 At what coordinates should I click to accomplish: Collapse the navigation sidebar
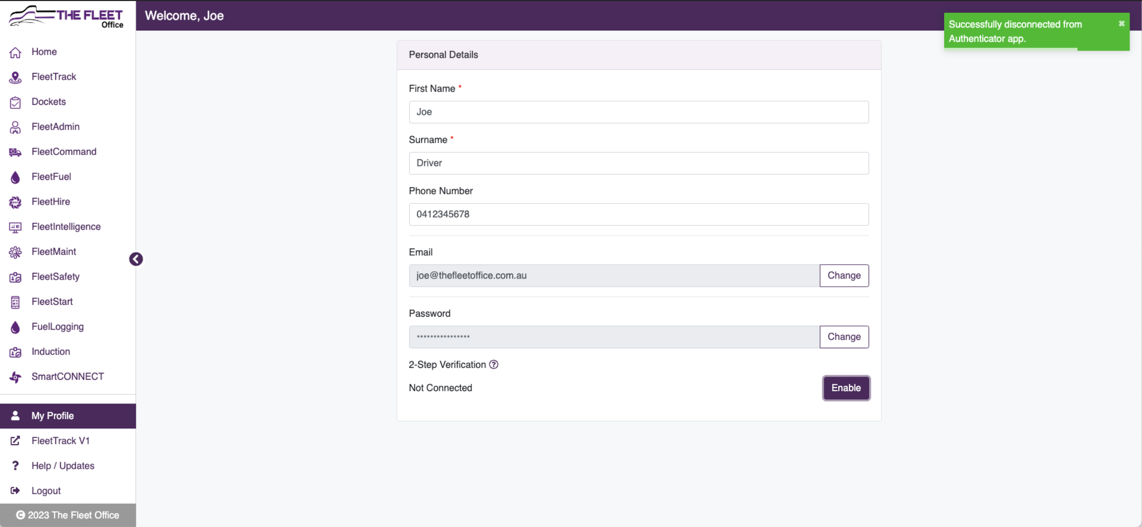[135, 259]
